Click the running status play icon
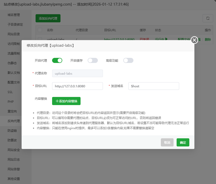The width and height of the screenshot is (216, 184). tap(166, 39)
